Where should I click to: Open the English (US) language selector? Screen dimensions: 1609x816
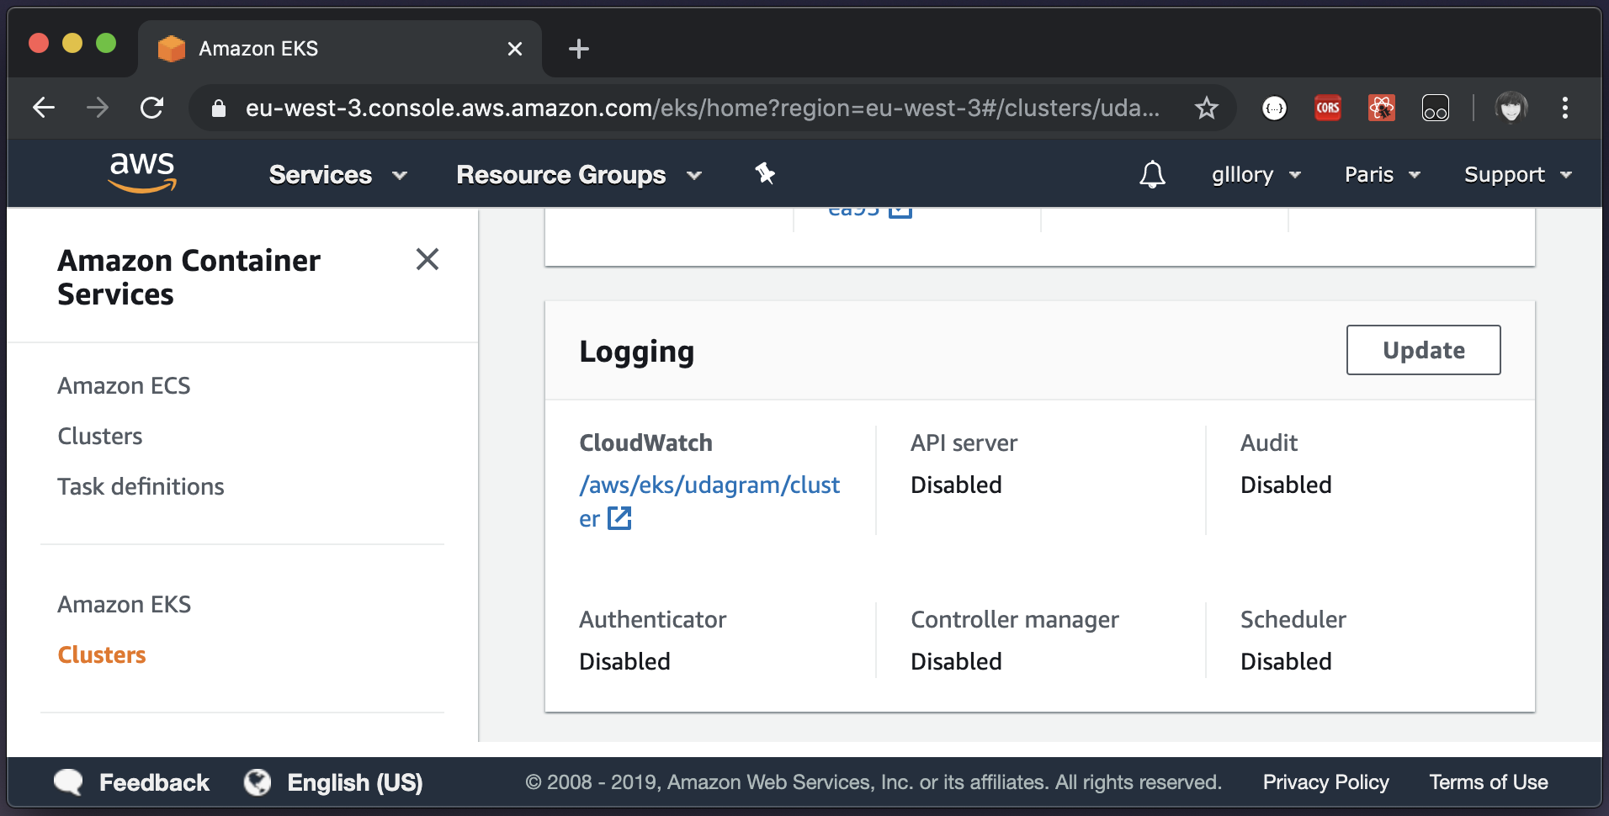pos(354,782)
